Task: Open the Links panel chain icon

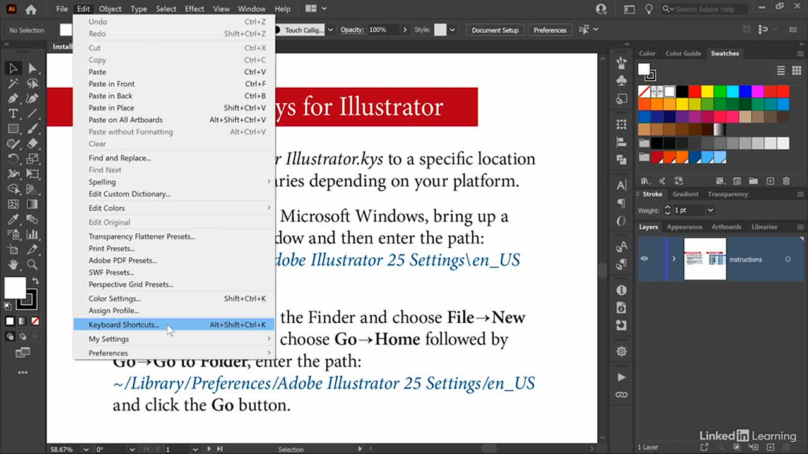Action: 622,395
